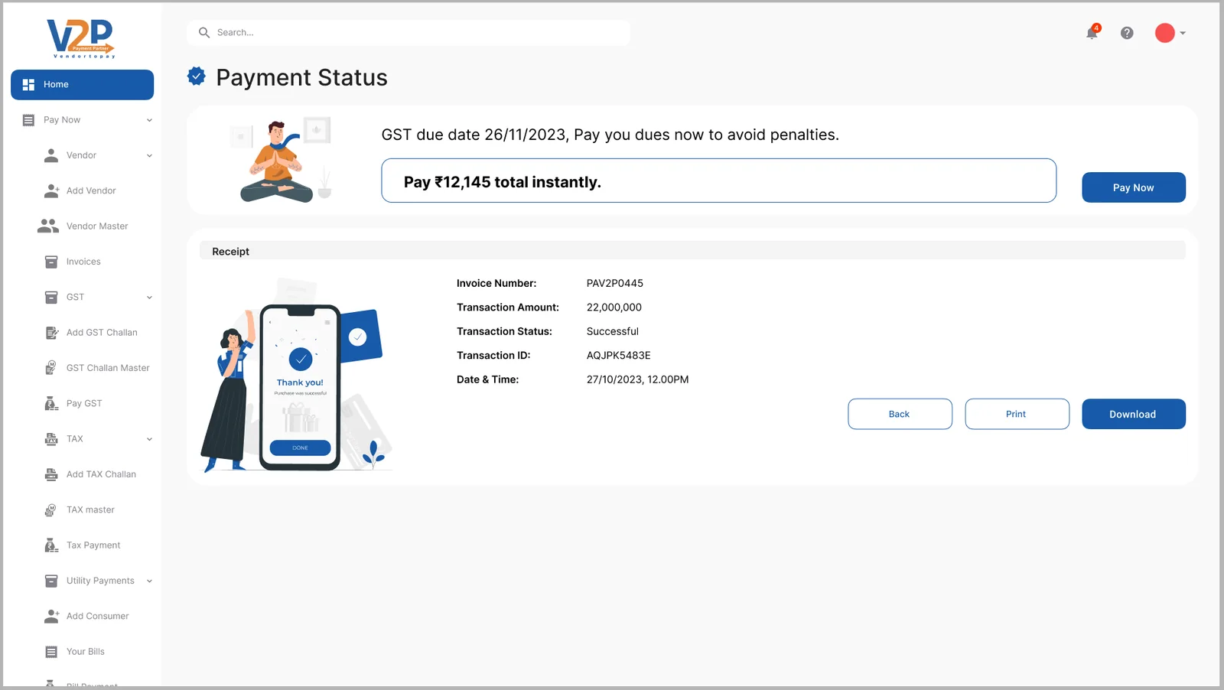
Task: Click the Invoices archive icon
Action: (x=51, y=262)
